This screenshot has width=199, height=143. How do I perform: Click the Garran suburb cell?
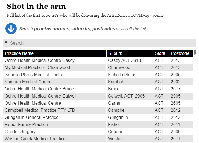[x=130, y=103]
